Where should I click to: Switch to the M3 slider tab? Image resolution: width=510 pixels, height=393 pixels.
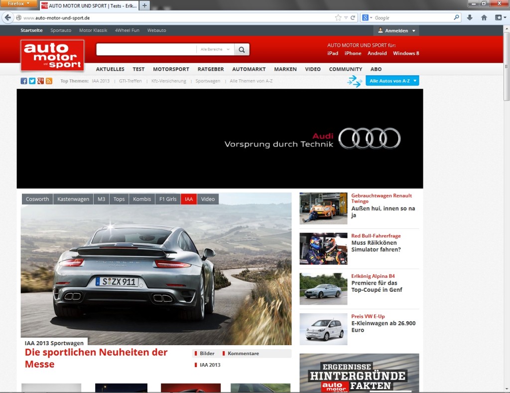pos(102,199)
